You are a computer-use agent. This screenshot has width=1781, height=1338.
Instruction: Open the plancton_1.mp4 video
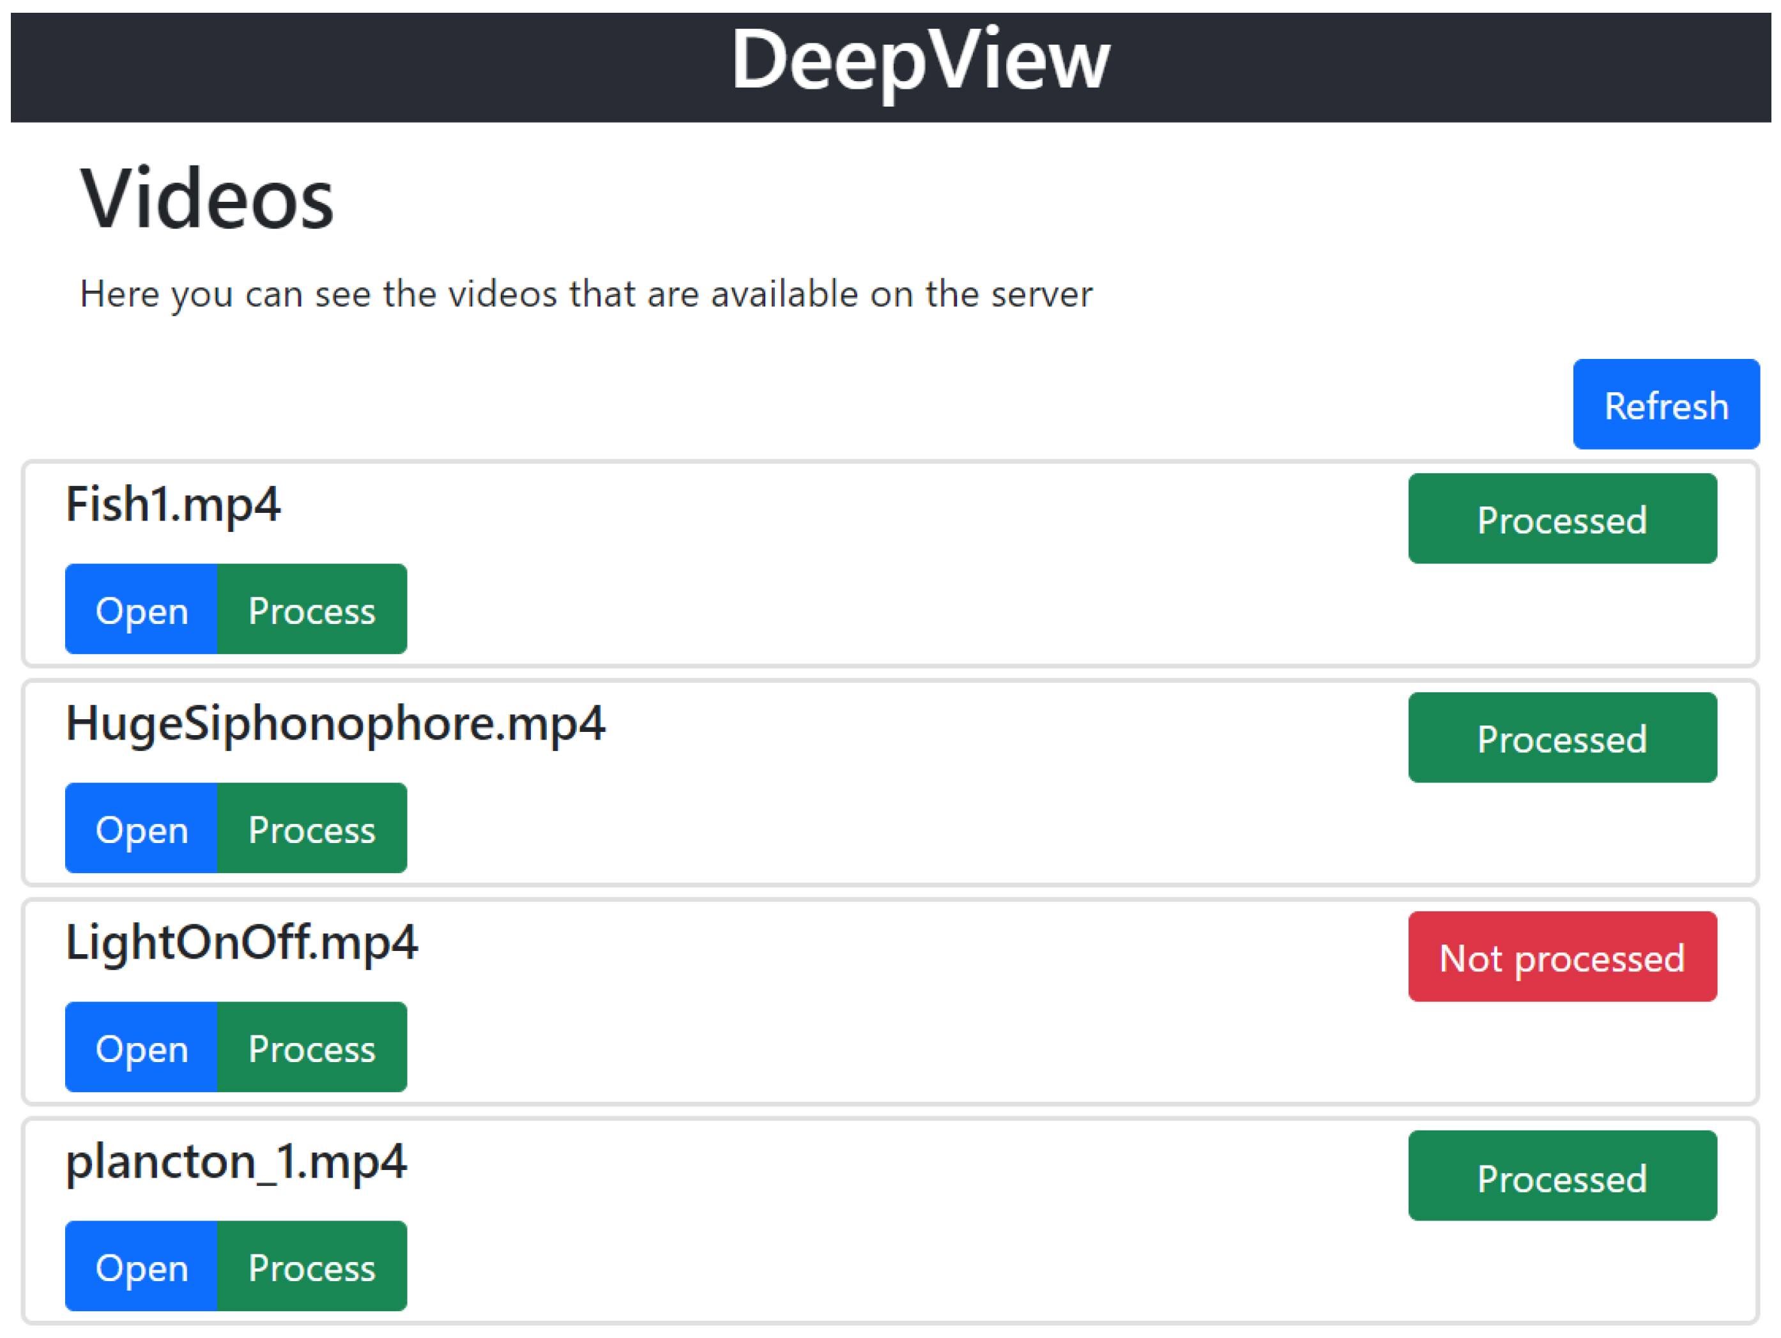(x=142, y=1266)
